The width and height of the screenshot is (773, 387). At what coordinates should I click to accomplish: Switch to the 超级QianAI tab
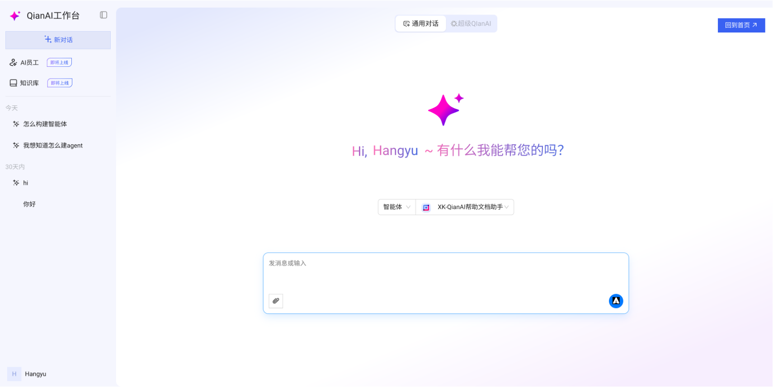tap(471, 24)
